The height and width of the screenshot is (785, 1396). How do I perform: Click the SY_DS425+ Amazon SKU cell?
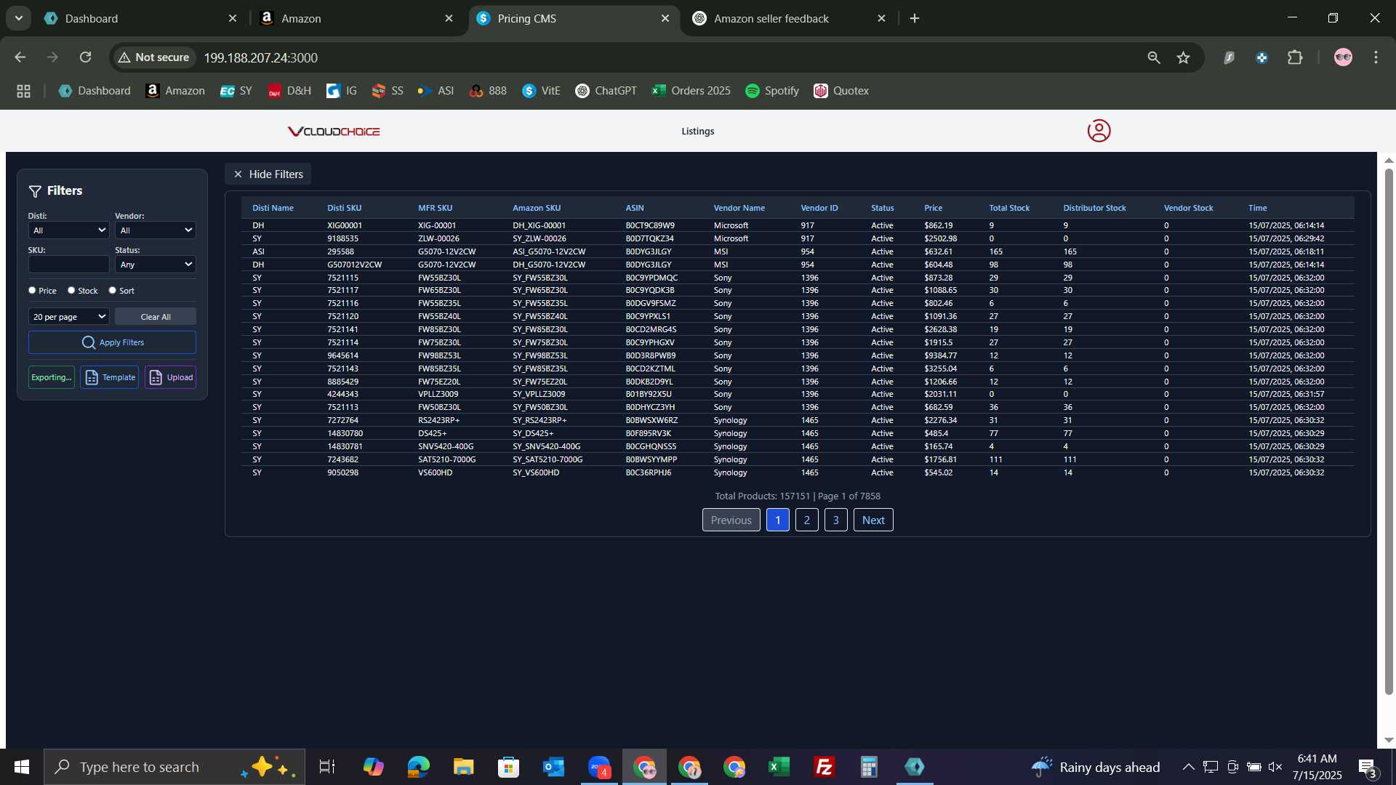point(533,433)
